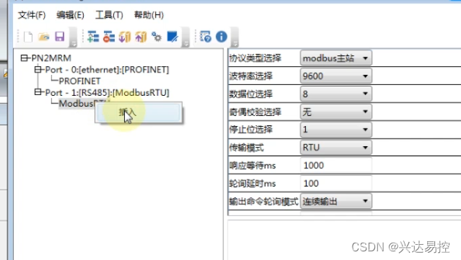The image size is (461, 260).
Task: Click the 响应等待ms input field
Action: (335, 165)
